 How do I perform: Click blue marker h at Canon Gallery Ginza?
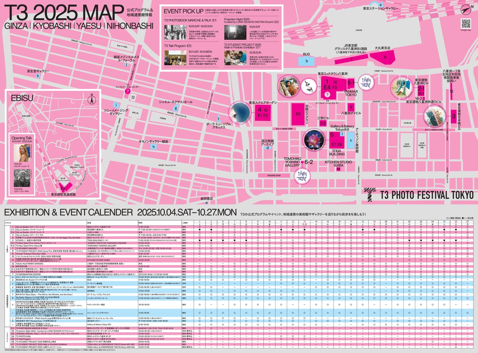[x=154, y=147]
